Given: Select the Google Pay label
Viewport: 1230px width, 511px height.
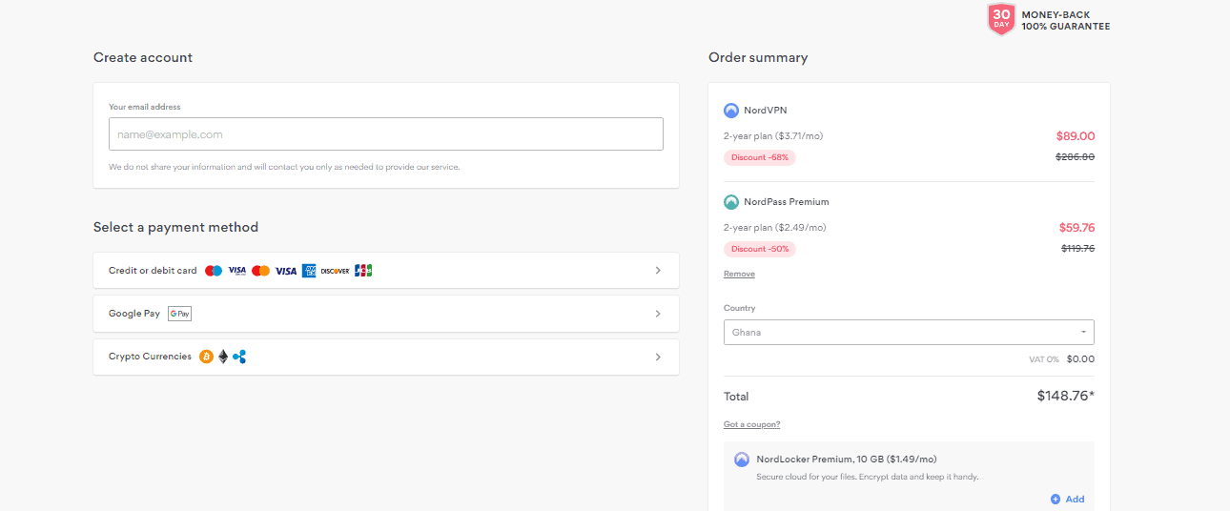Looking at the screenshot, I should pyautogui.click(x=134, y=314).
